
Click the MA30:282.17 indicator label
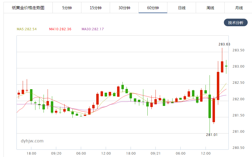click(x=93, y=29)
